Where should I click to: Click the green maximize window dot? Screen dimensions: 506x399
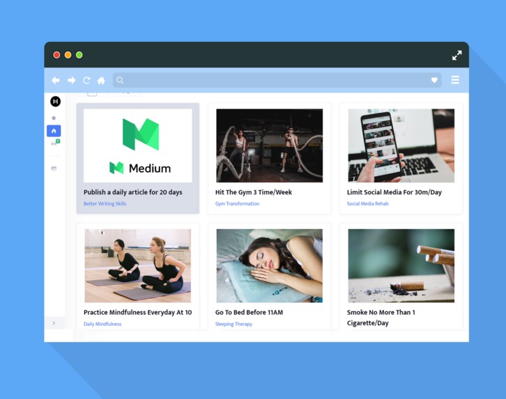79,55
